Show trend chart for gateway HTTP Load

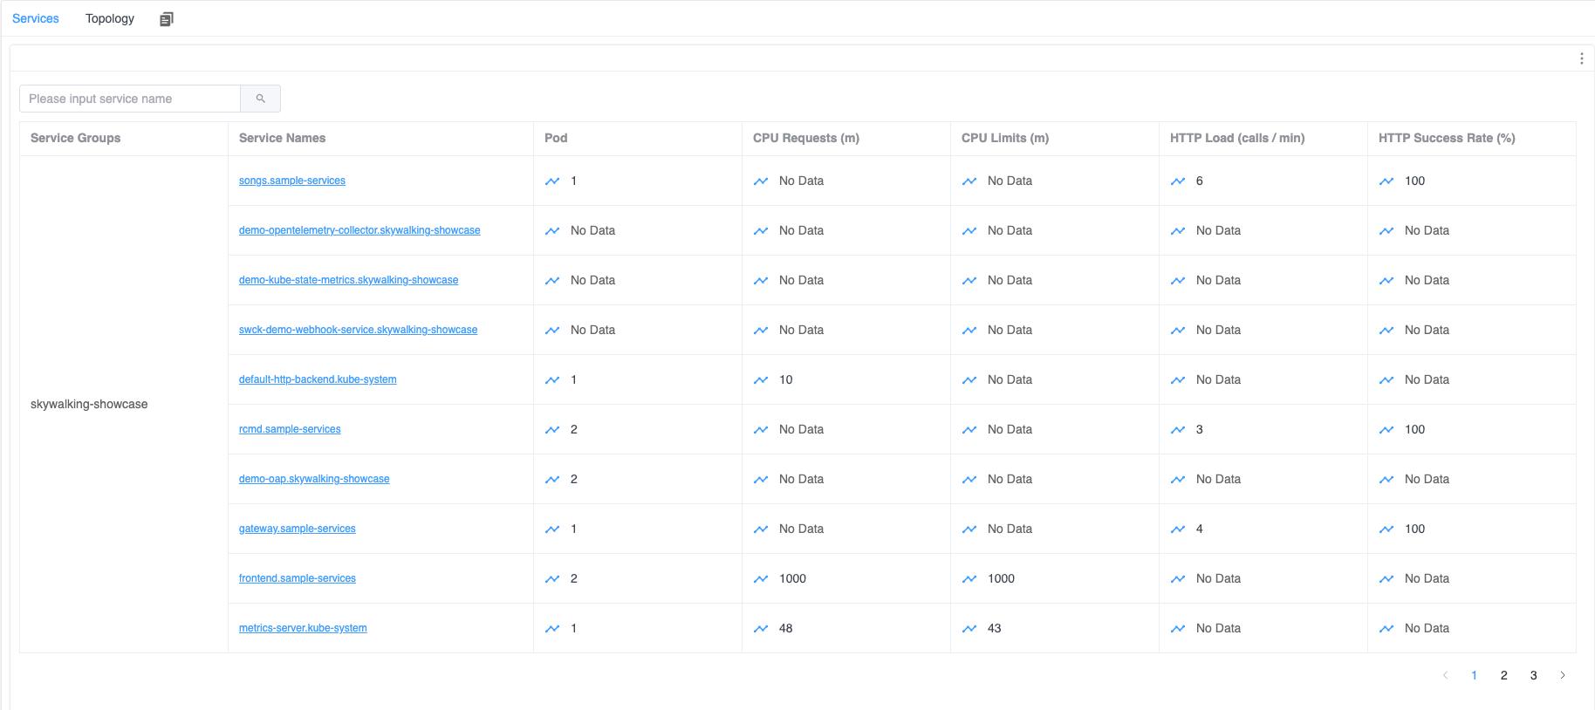[x=1178, y=529]
